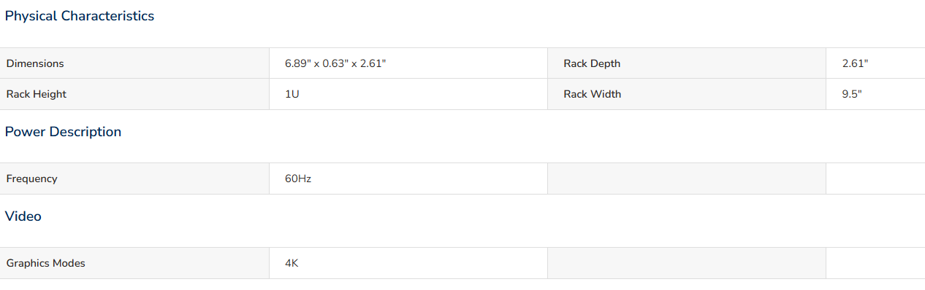Select the Rack Depth label

[x=592, y=63]
